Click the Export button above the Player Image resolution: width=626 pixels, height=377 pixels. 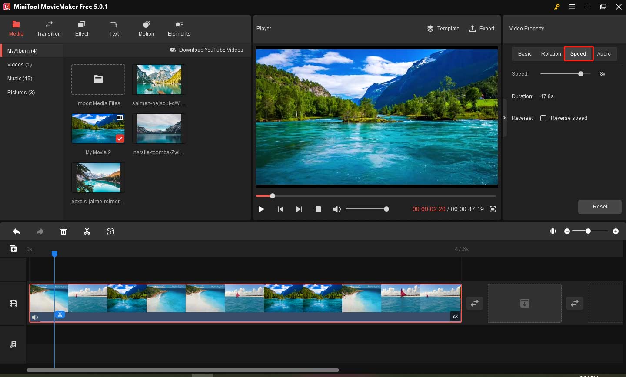tap(482, 28)
